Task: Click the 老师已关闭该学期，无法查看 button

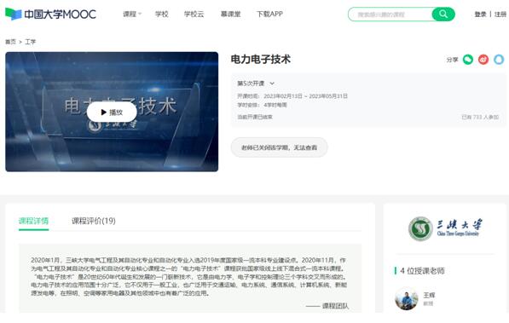Action: coord(279,147)
